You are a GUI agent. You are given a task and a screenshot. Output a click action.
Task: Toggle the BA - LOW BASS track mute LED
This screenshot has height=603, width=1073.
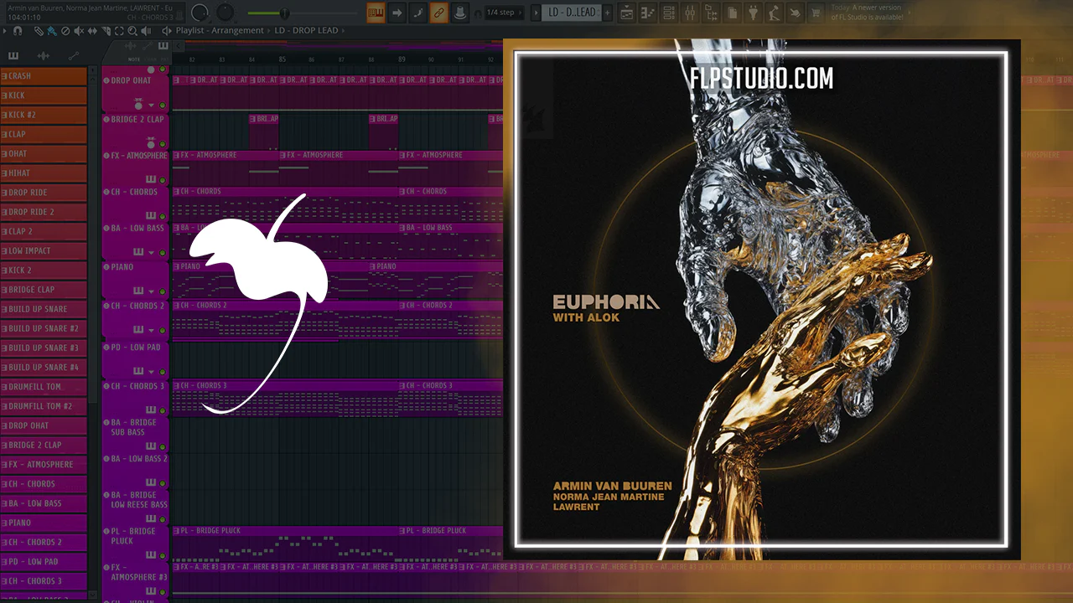point(162,252)
